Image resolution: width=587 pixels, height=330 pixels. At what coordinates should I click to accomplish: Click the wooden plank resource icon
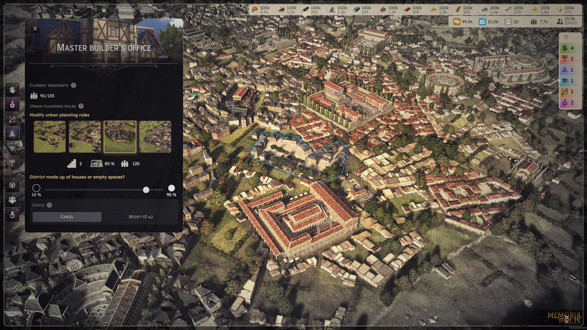tap(305, 10)
